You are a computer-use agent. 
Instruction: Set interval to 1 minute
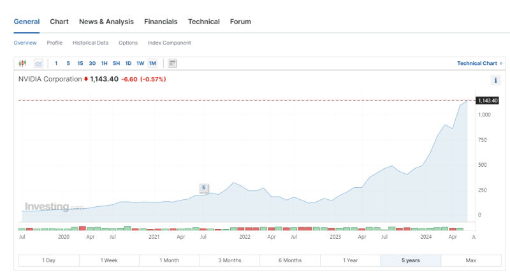tap(56, 63)
